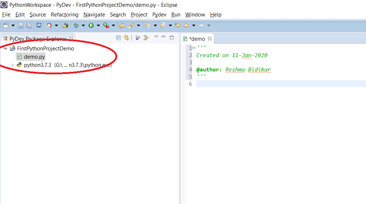
Task: Collapse the FirstPythonProjectDemo tree node
Action: [5, 49]
